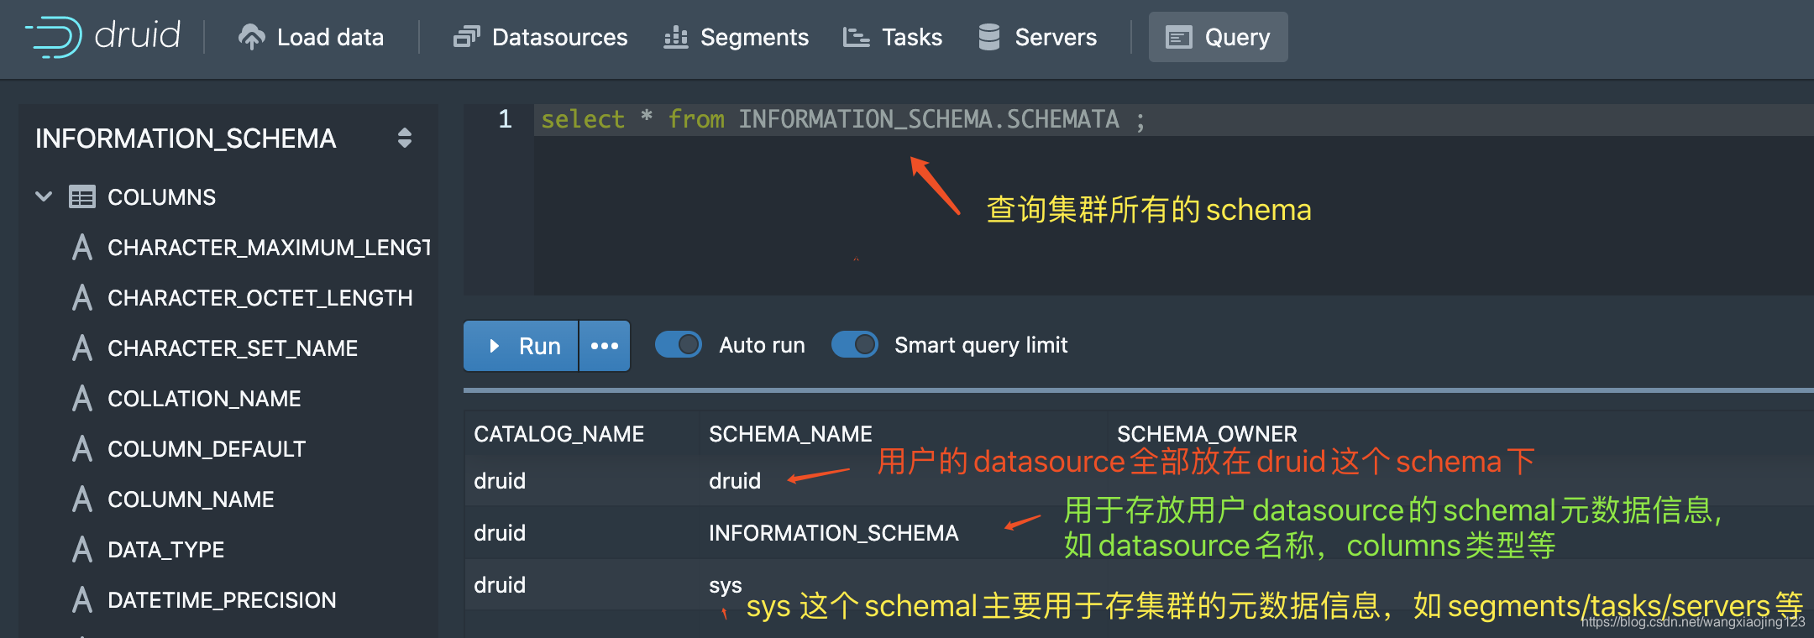Toggle the Auto run switch
This screenshot has height=638, width=1814.
click(679, 345)
